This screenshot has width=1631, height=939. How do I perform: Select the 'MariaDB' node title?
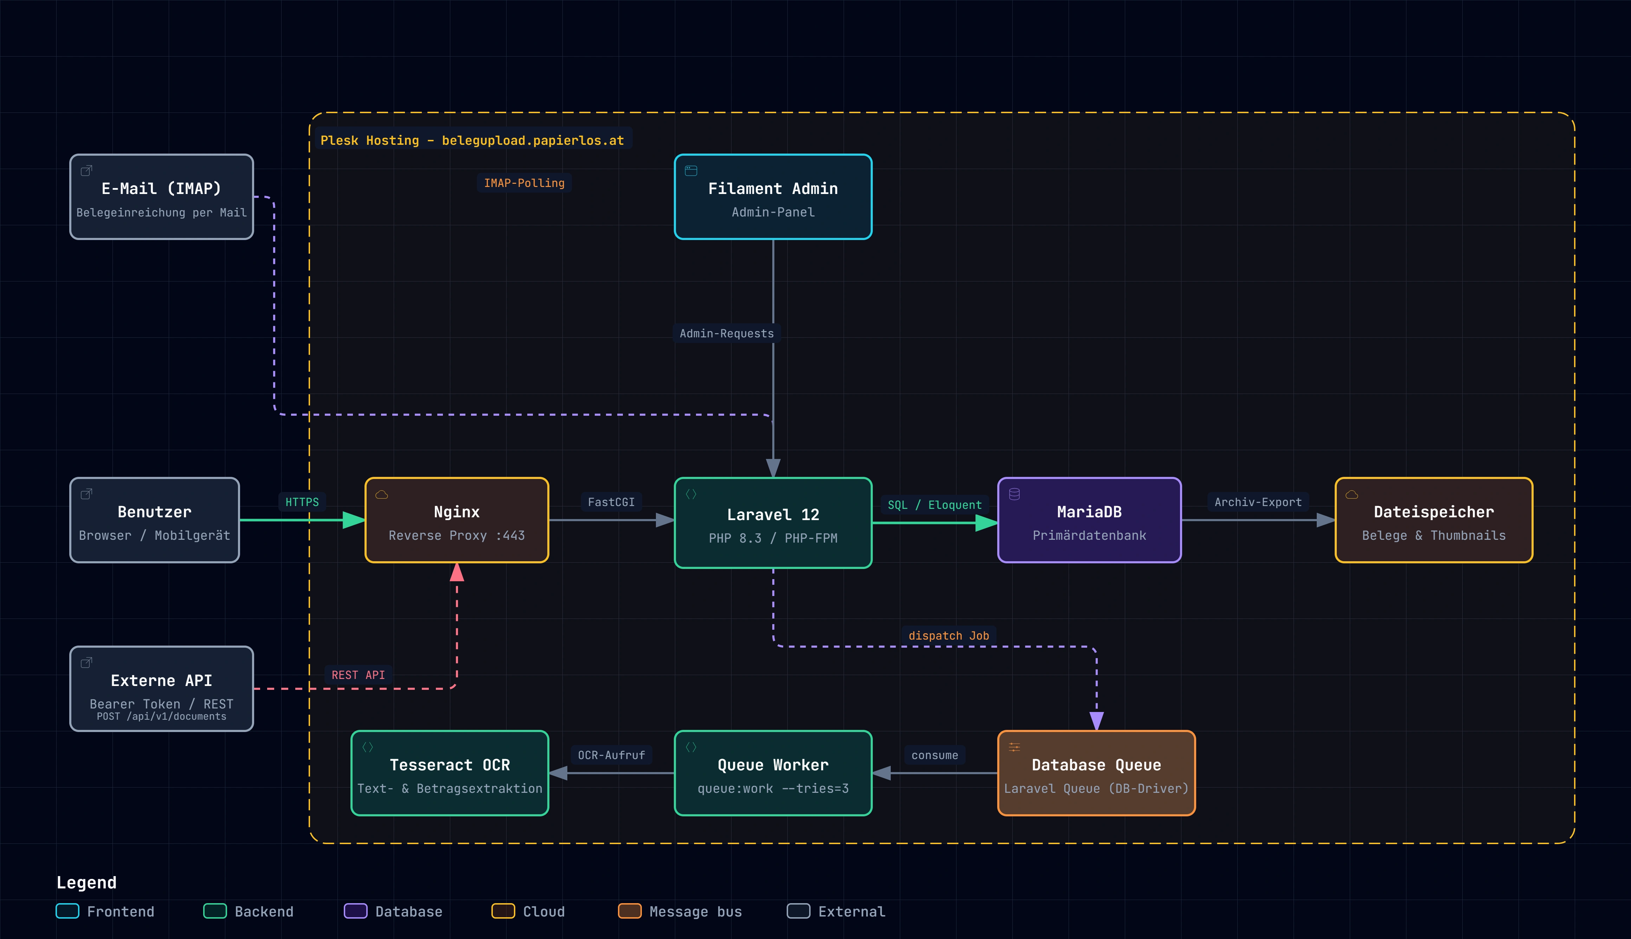coord(1089,512)
